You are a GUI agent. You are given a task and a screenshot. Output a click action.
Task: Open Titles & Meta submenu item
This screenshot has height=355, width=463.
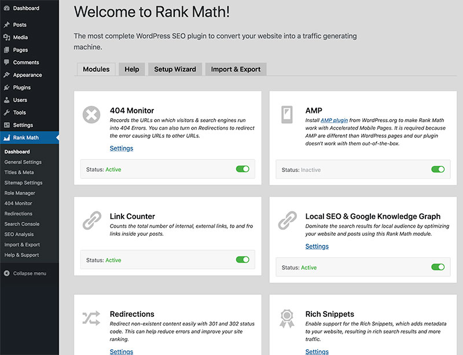tap(19, 173)
